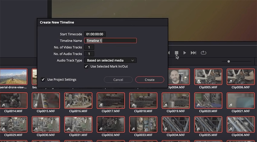The image size is (257, 142).
Task: Toggle loop playback icon
Action: [x=203, y=53]
